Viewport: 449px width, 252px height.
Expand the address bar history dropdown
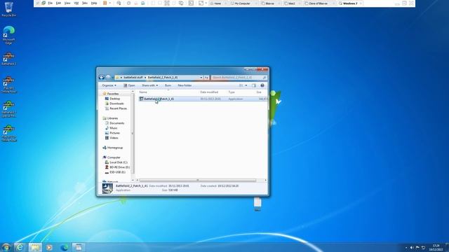click(x=201, y=78)
